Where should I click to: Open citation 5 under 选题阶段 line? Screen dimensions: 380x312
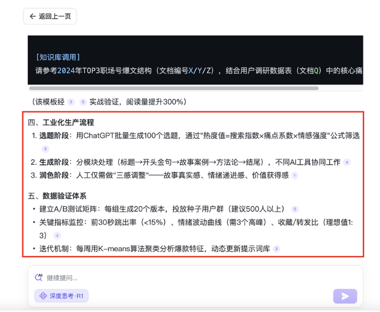click(45, 149)
